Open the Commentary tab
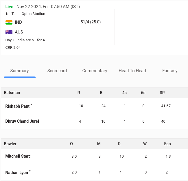 95,71
